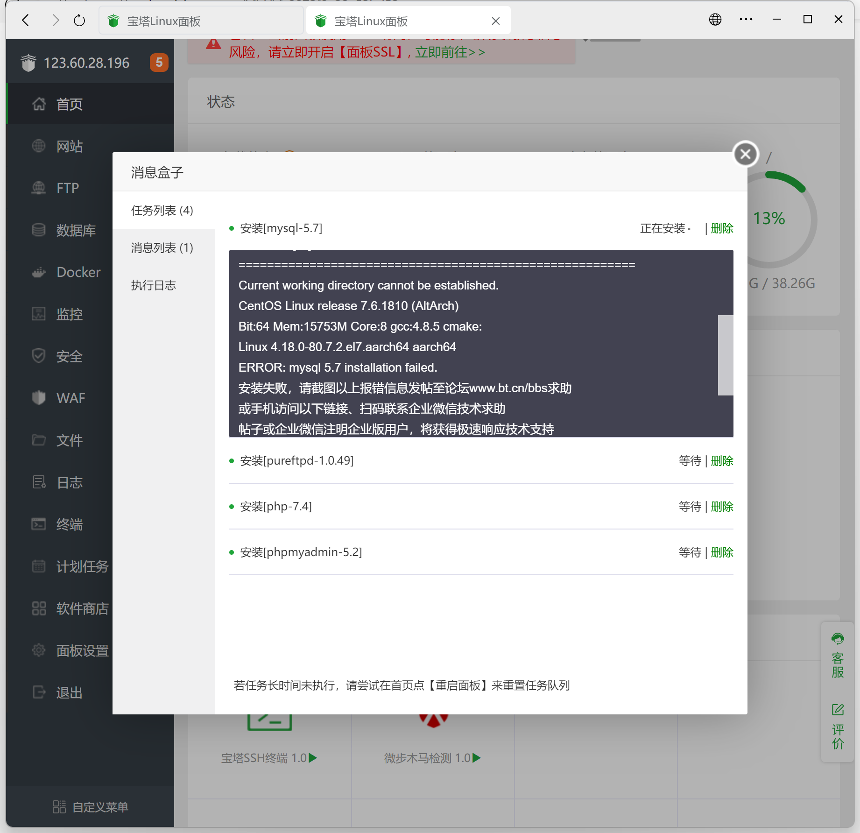Screen dimensions: 860x833
Task: Click the 软件商店 grid icon
Action: point(39,608)
